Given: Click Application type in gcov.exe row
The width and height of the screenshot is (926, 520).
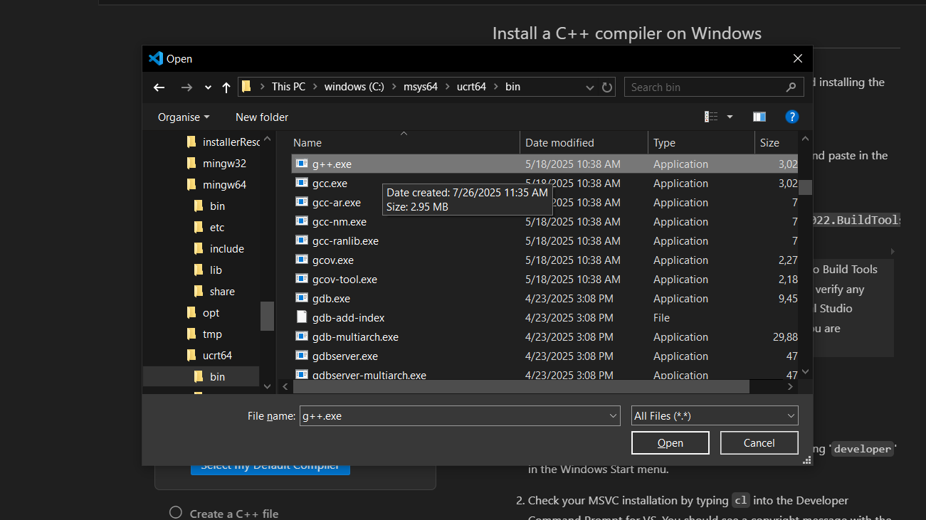Looking at the screenshot, I should pos(680,260).
